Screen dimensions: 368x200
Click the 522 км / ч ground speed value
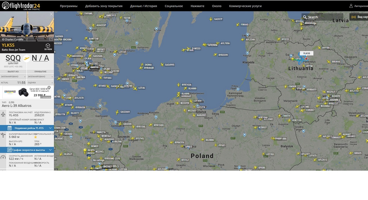(x=16, y=159)
